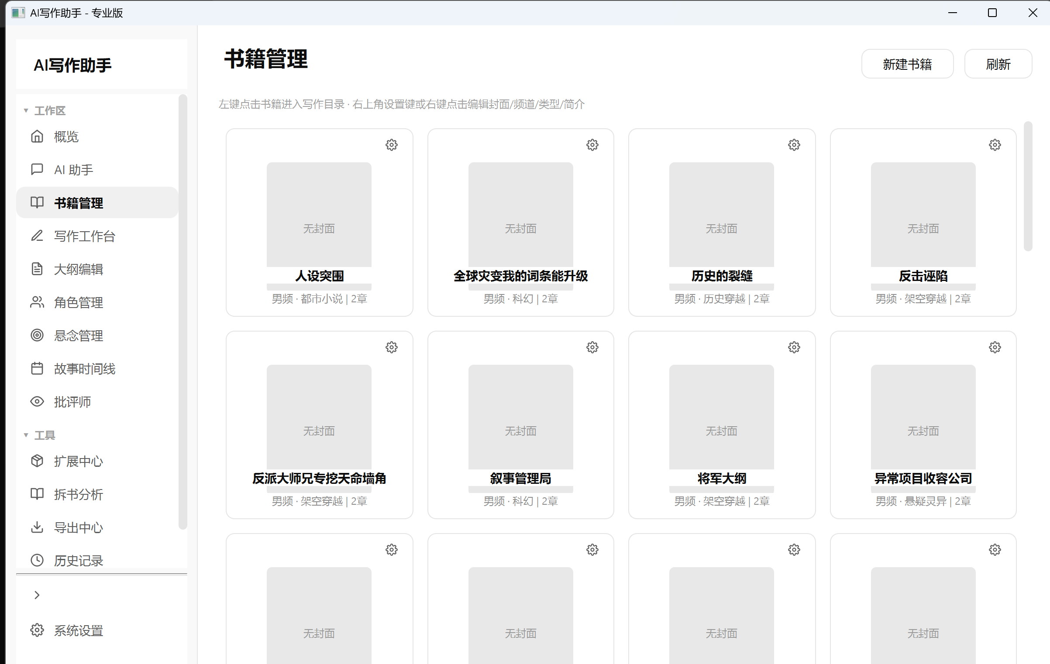
Task: Click the title 反击诬陷
Action: [923, 276]
